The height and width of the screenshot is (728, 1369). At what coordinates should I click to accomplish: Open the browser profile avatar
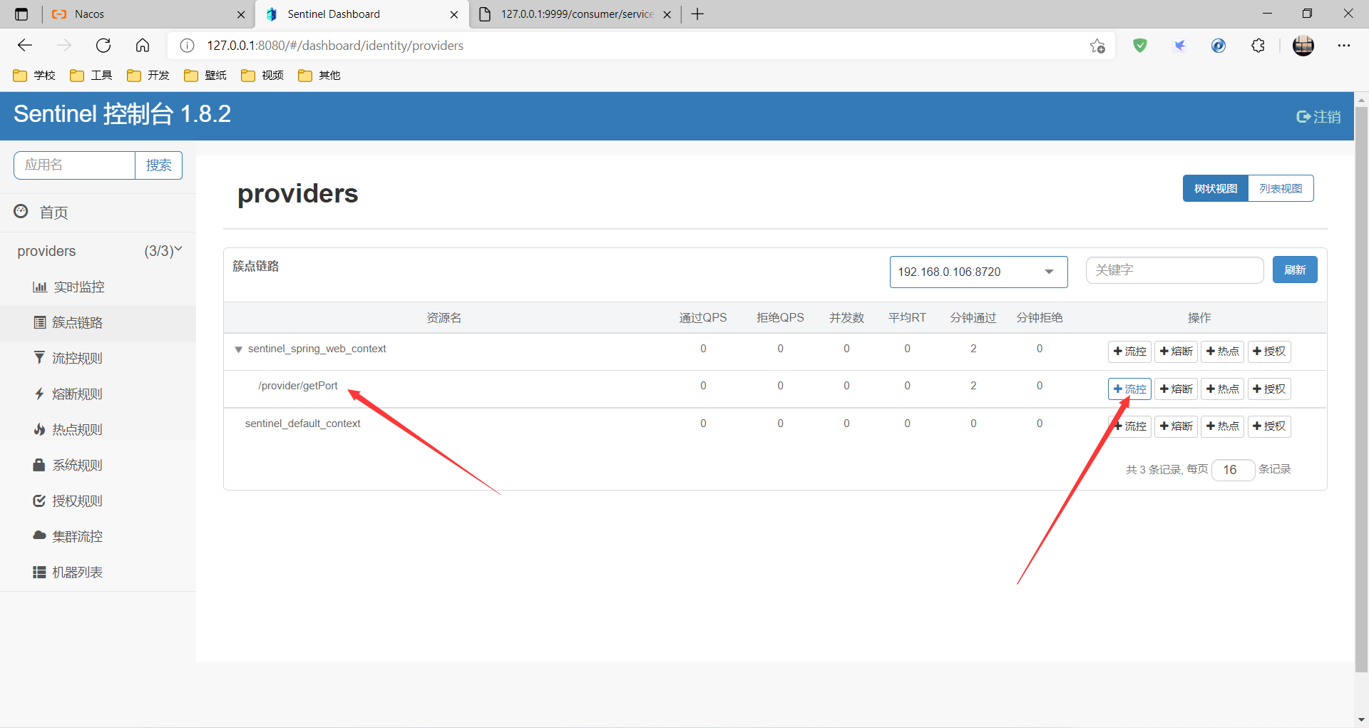click(x=1303, y=46)
